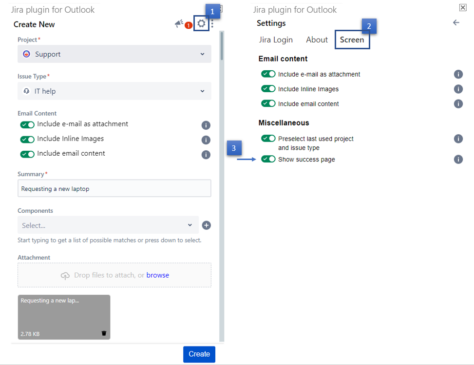Toggle Preselect last used project switch
The image size is (474, 365).
268,139
